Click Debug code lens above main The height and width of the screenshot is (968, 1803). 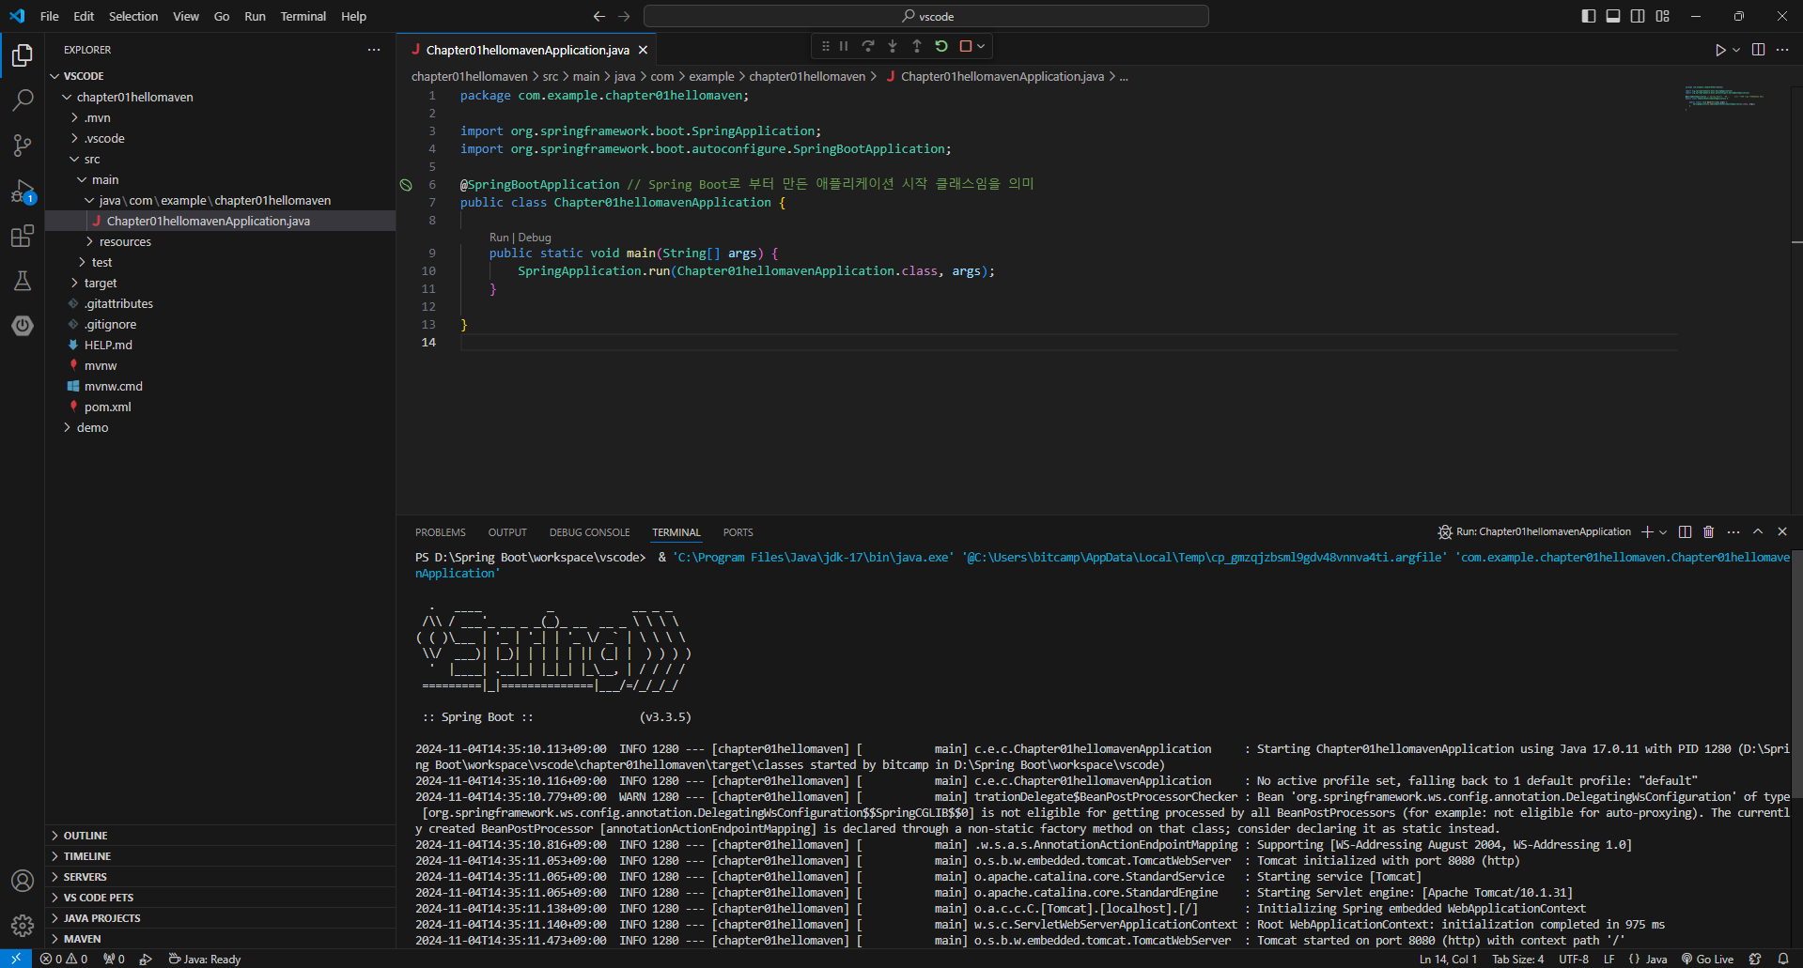point(535,238)
